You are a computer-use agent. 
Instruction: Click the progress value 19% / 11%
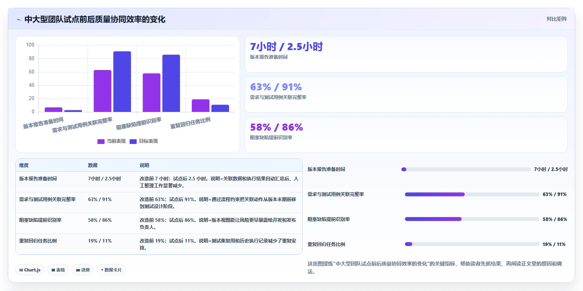554,244
